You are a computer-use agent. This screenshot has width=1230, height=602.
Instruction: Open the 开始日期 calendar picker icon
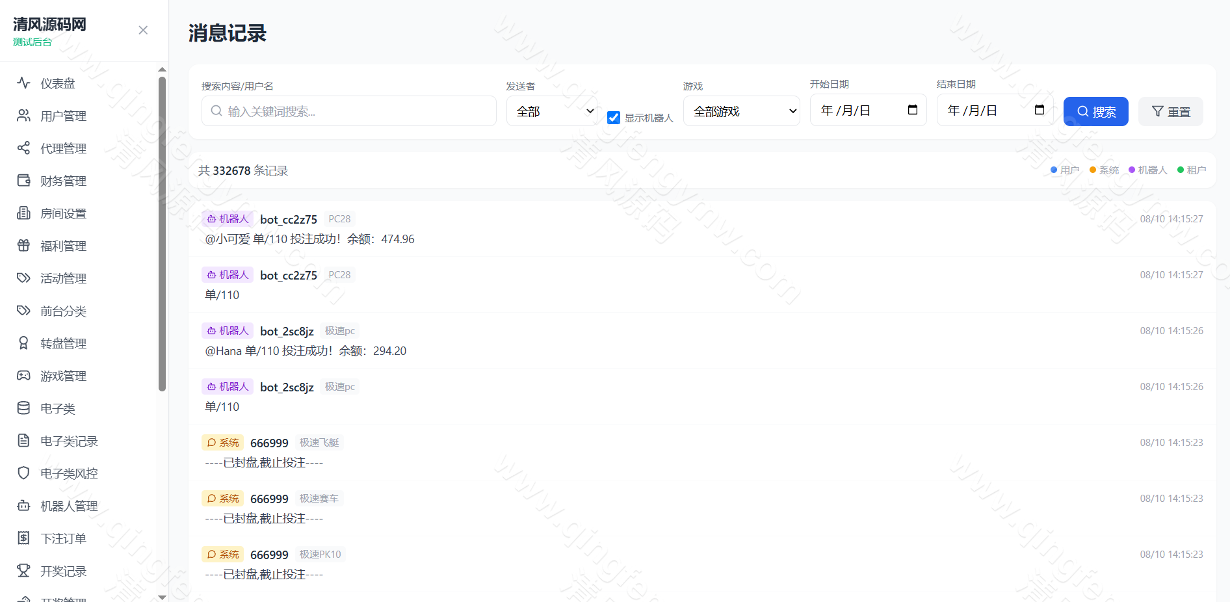[913, 110]
